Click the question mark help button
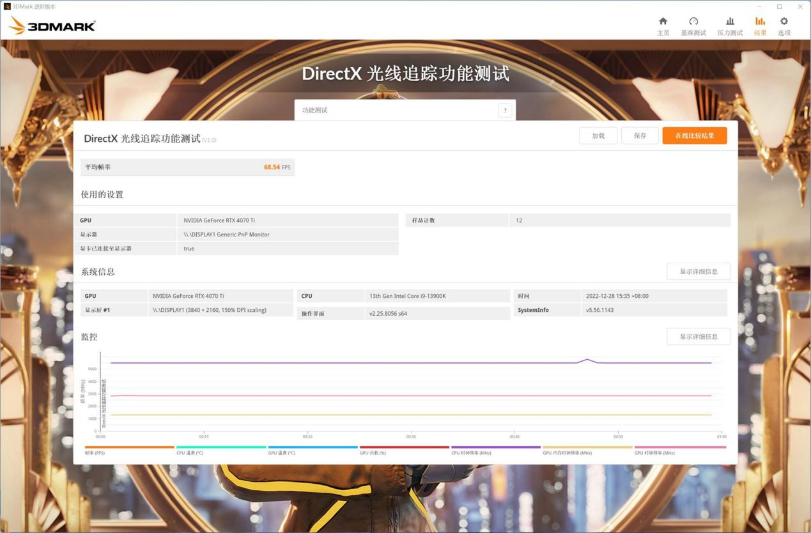811x533 pixels. [x=505, y=110]
